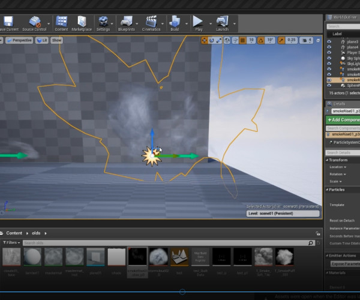This screenshot has height=300, width=360.
Task: Toggle visibility of Player Start actor
Action: (329, 53)
